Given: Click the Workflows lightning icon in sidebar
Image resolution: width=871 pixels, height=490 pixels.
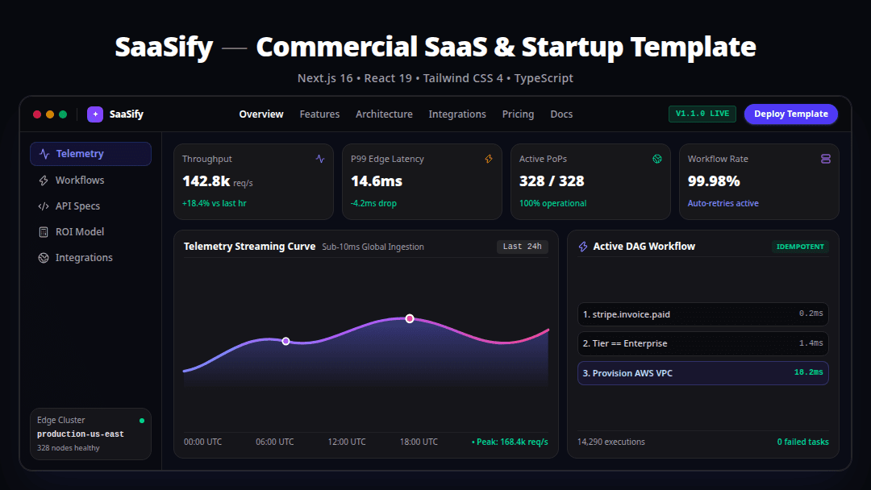Looking at the screenshot, I should click(x=44, y=181).
